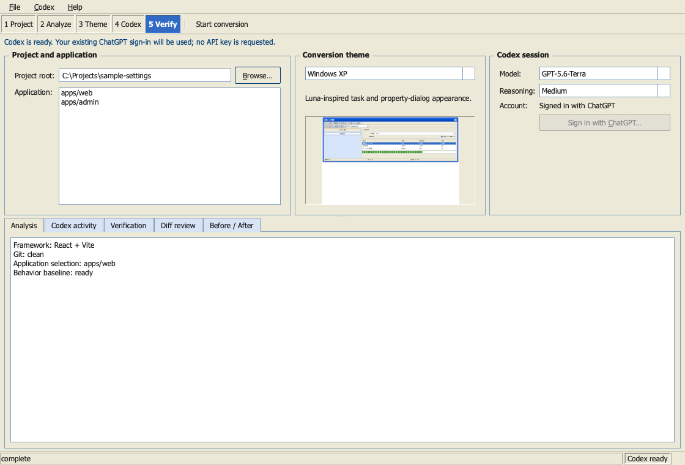The width and height of the screenshot is (685, 465).
Task: Click 'Application selection: apps/web' line
Action: tap(64, 264)
